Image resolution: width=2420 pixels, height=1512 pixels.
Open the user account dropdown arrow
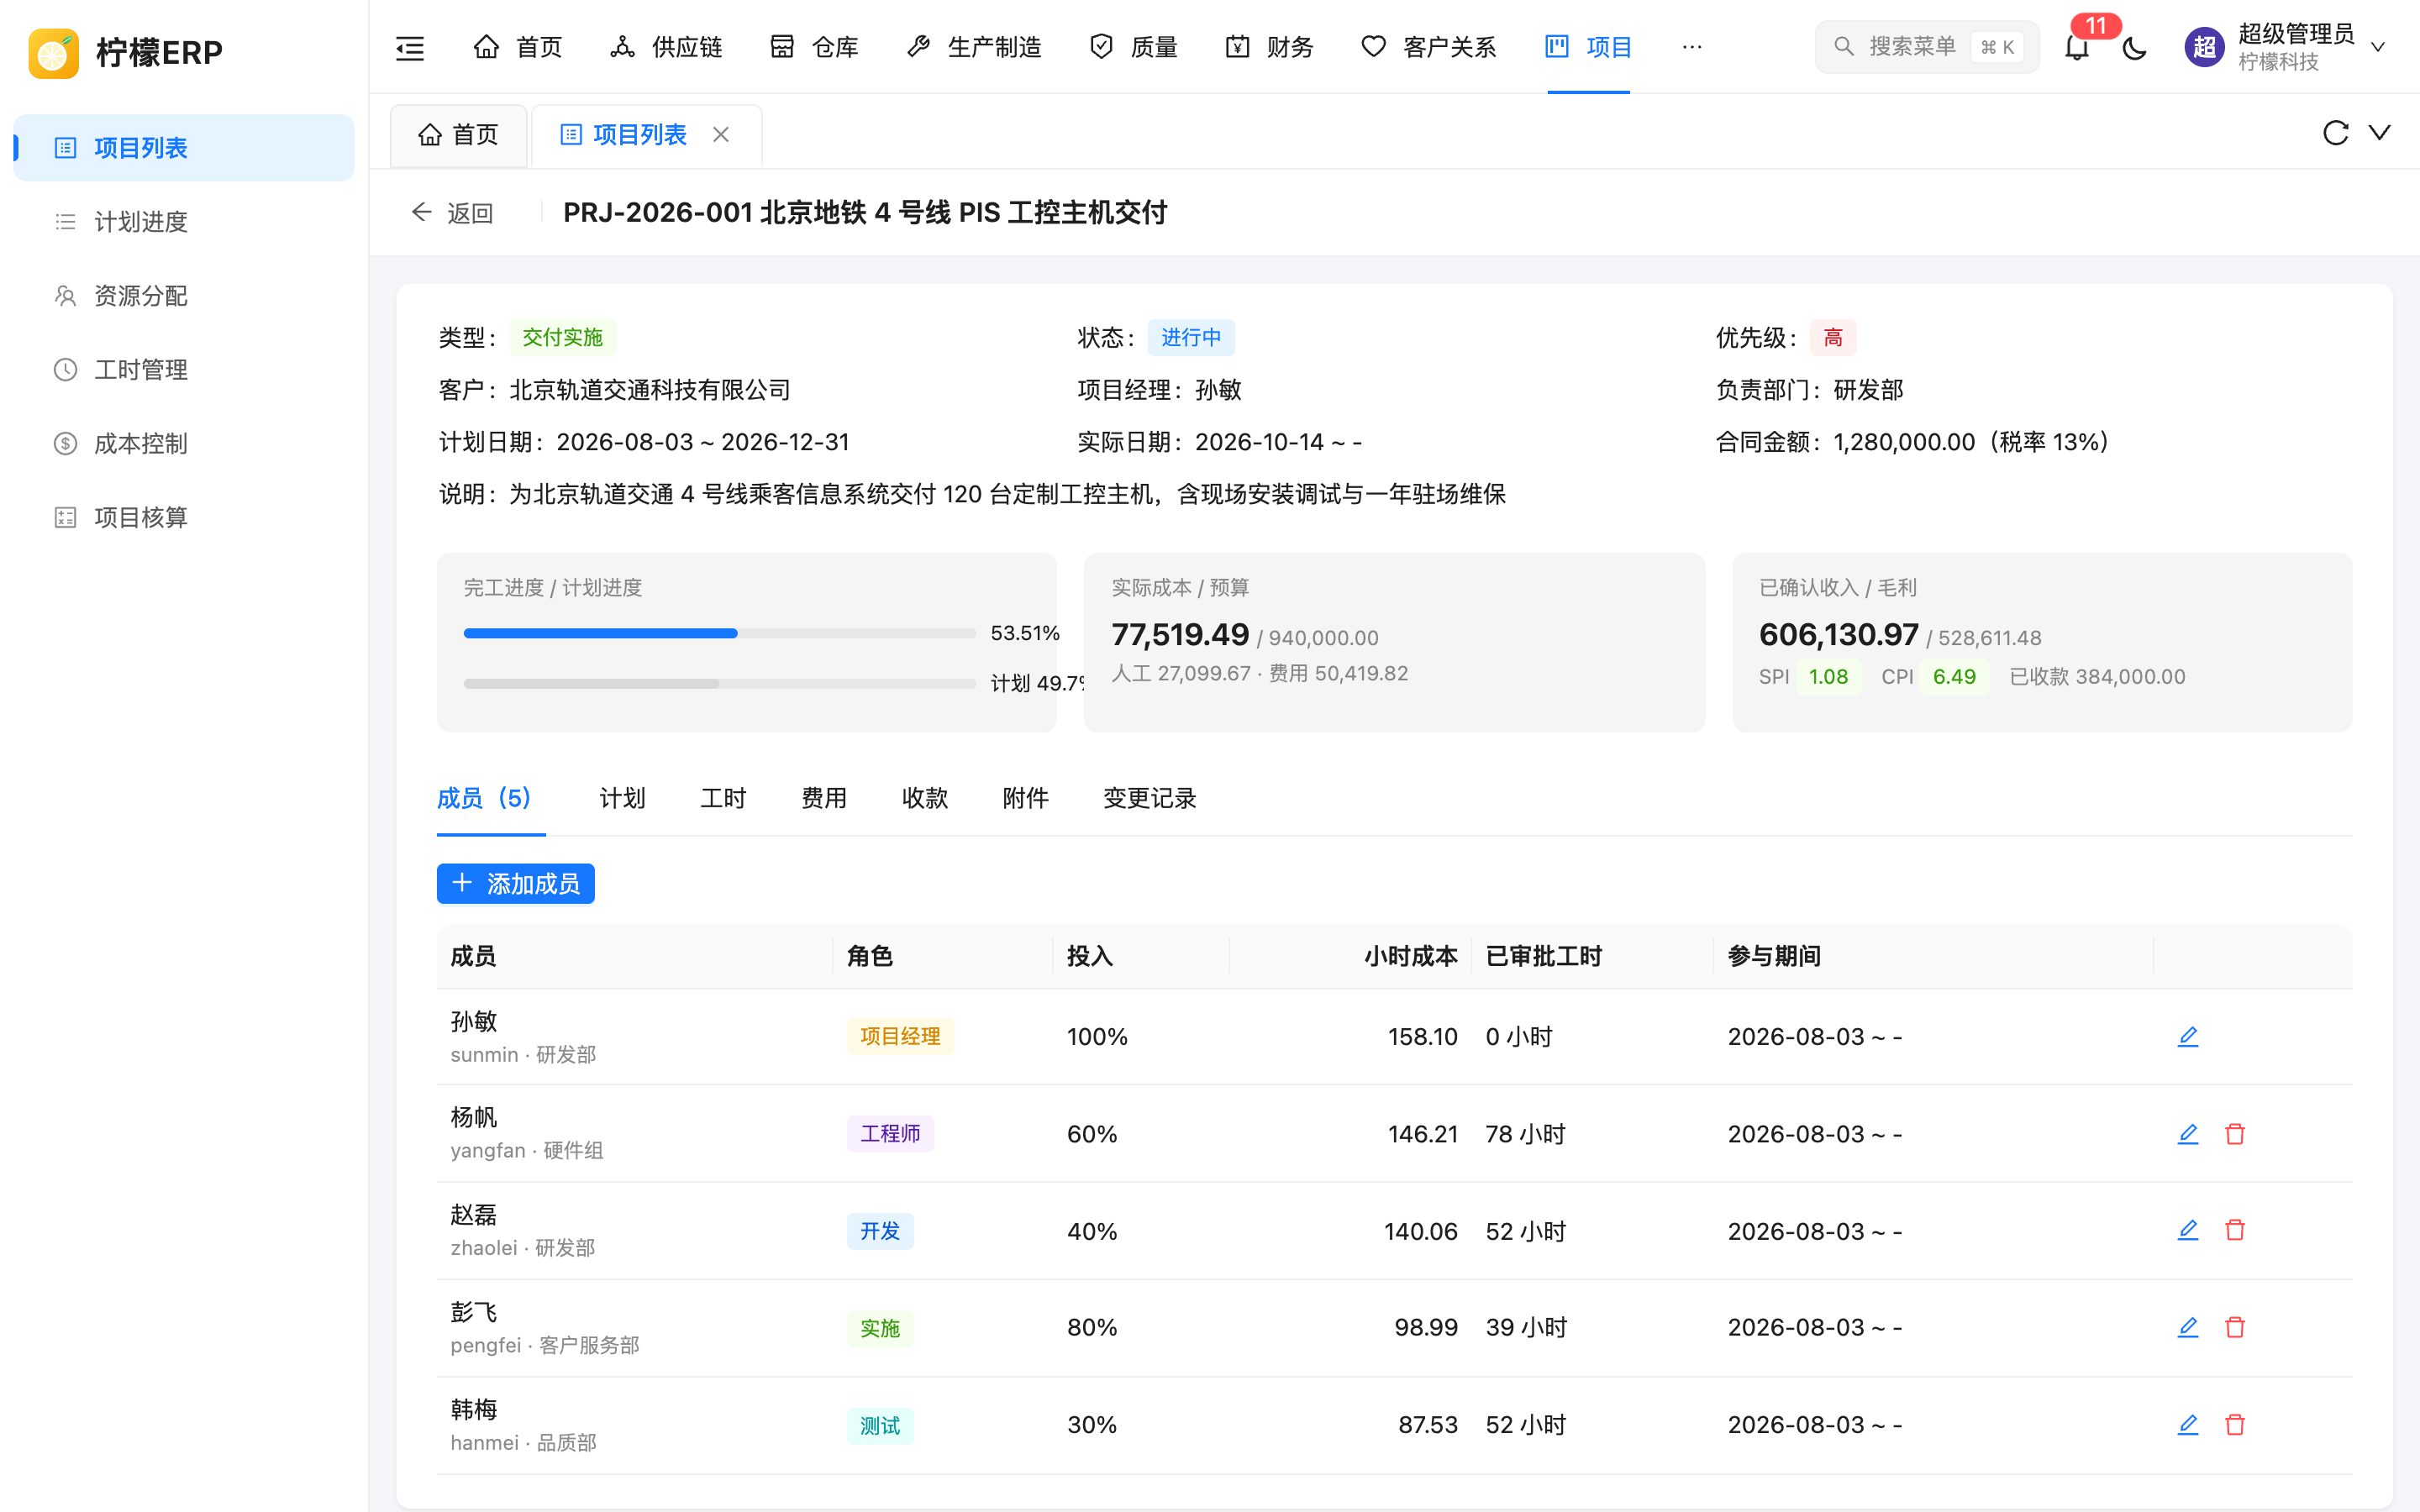2379,47
